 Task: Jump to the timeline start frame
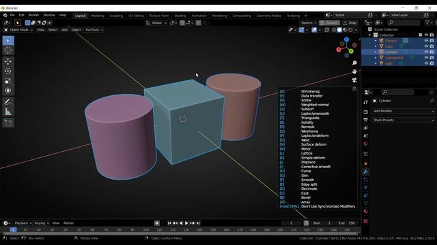(169, 223)
